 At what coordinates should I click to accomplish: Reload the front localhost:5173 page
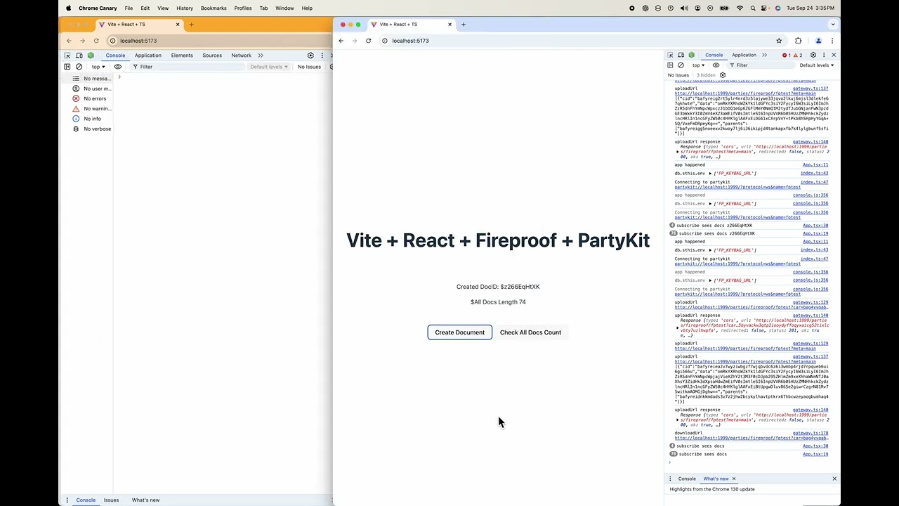click(368, 41)
